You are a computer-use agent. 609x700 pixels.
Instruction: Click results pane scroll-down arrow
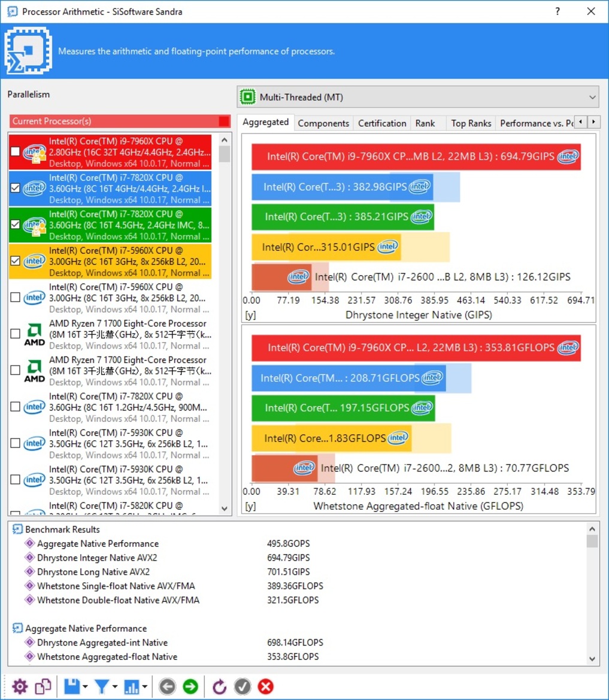tap(592, 659)
